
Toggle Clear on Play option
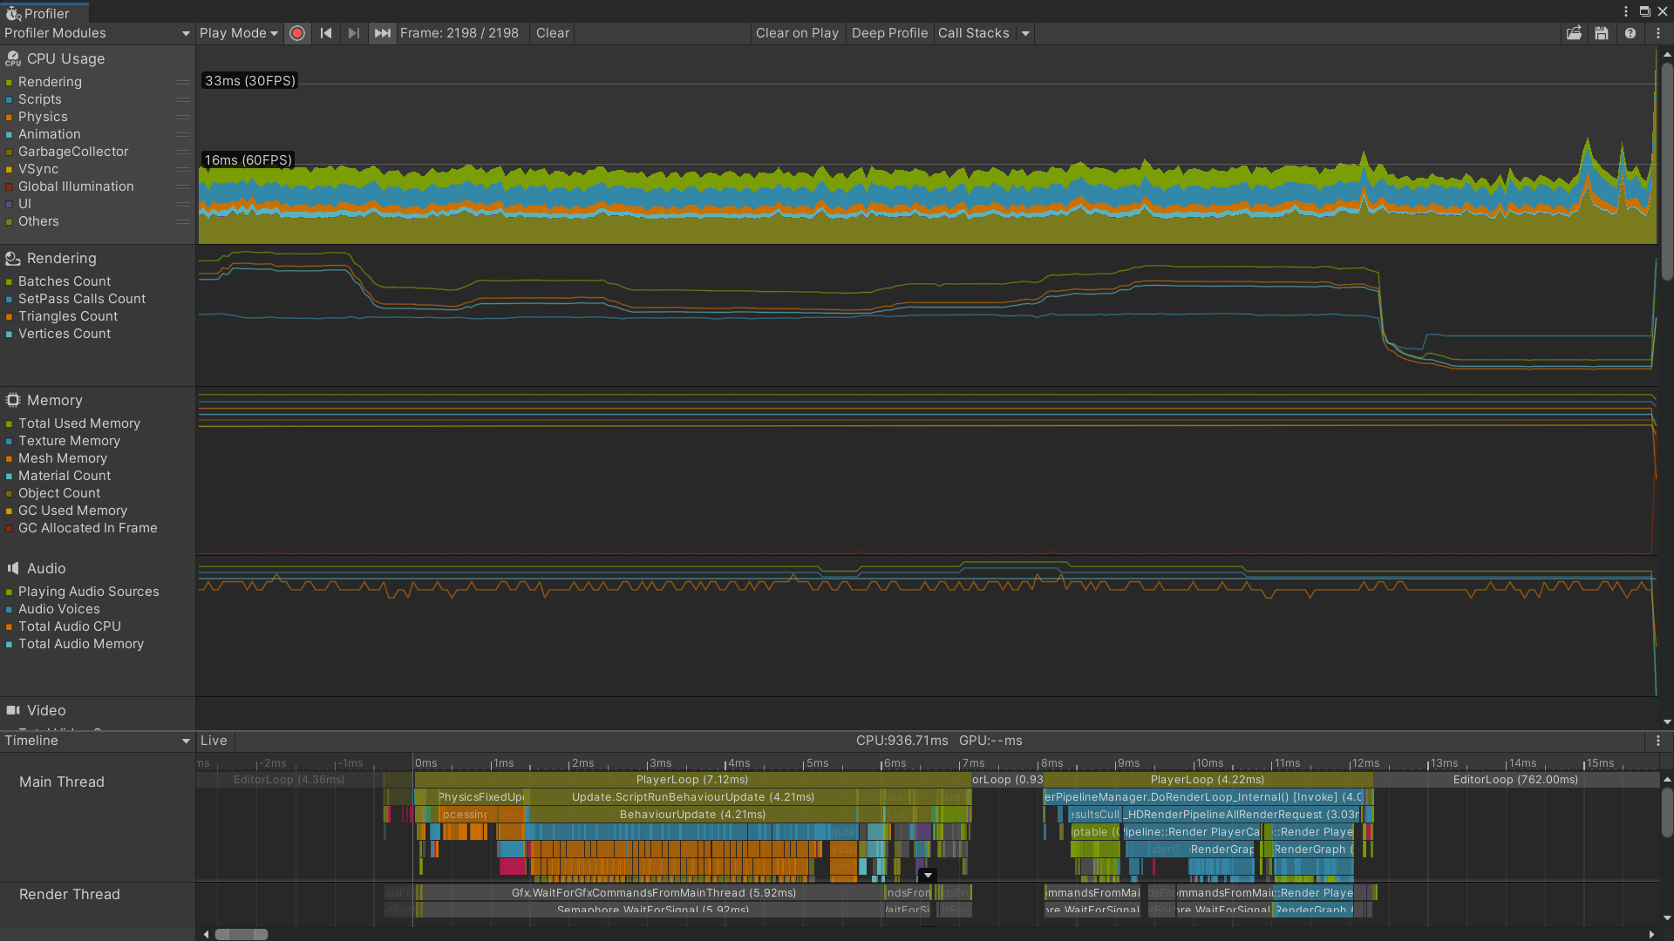pos(796,33)
